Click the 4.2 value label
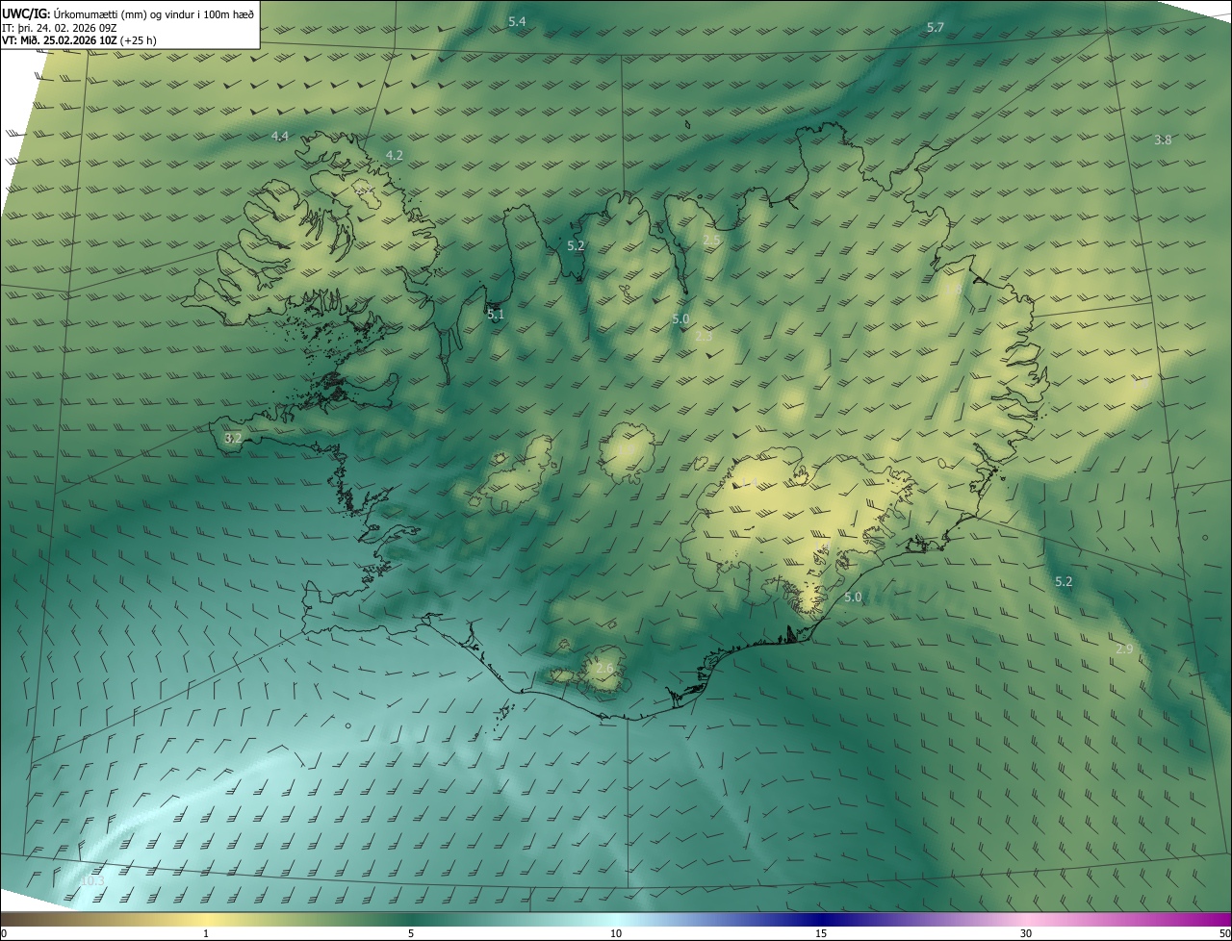 coord(394,155)
